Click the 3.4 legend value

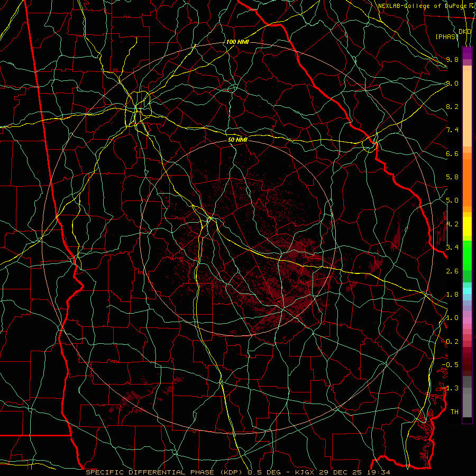pos(452,247)
